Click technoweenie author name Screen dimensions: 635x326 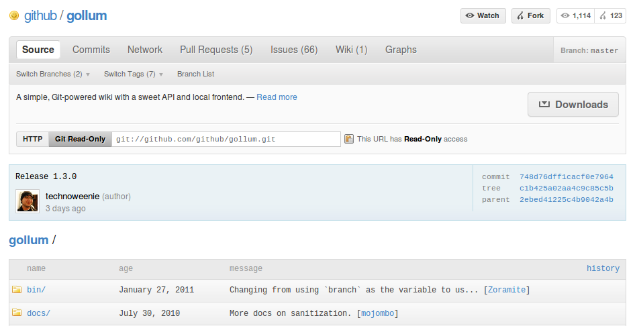tap(72, 196)
